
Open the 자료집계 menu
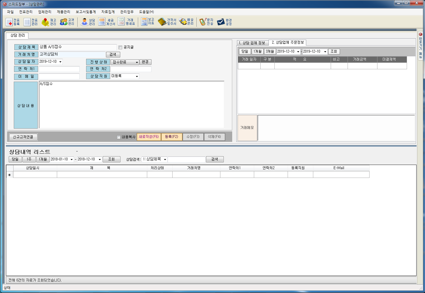(108, 12)
